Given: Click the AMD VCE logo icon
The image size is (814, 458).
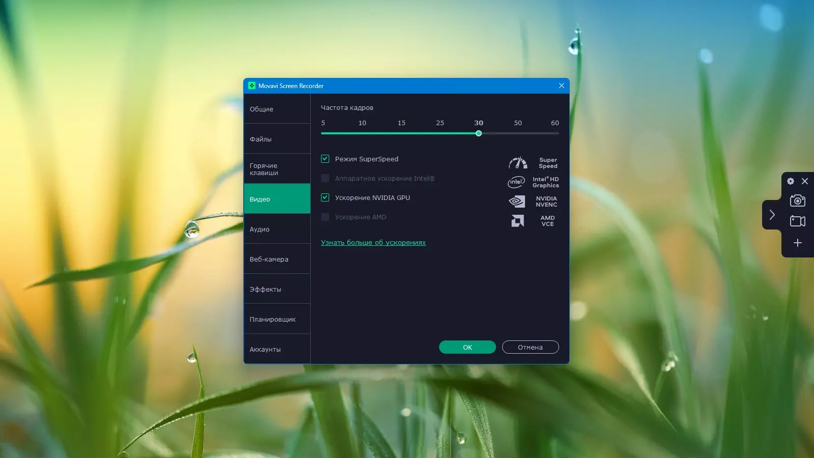Looking at the screenshot, I should pyautogui.click(x=517, y=221).
